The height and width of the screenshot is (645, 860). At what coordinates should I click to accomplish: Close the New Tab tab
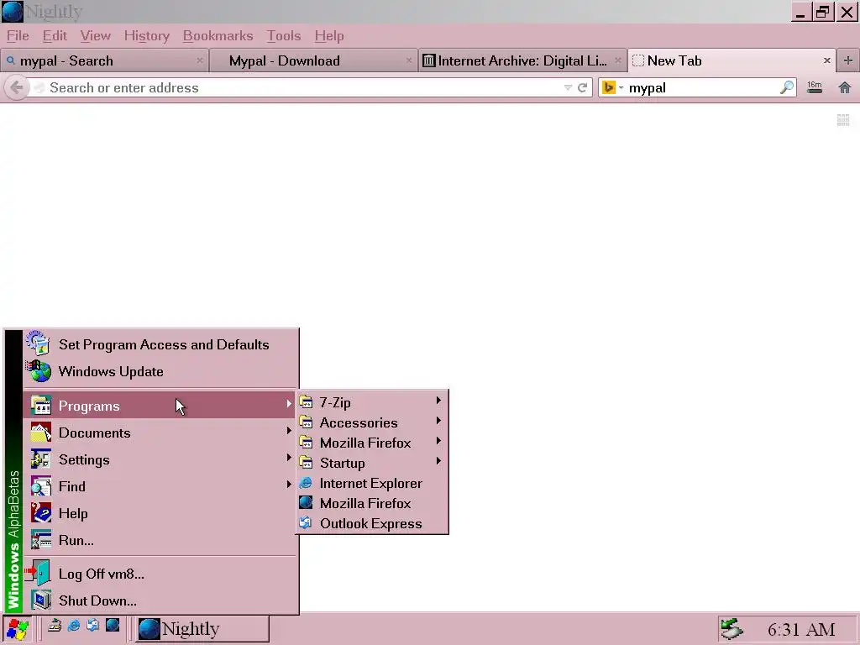click(x=826, y=60)
